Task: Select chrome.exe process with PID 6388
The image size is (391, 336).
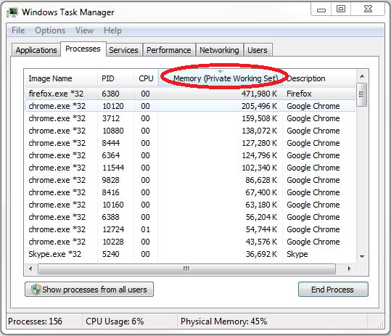Action: (x=190, y=217)
